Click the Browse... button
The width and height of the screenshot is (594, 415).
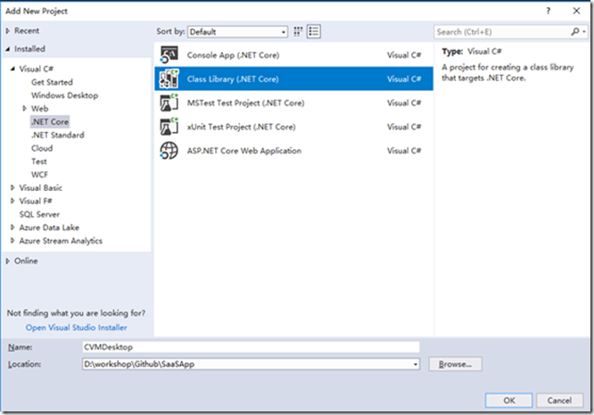(456, 364)
